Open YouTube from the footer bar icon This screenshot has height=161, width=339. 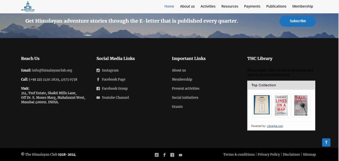(x=180, y=155)
